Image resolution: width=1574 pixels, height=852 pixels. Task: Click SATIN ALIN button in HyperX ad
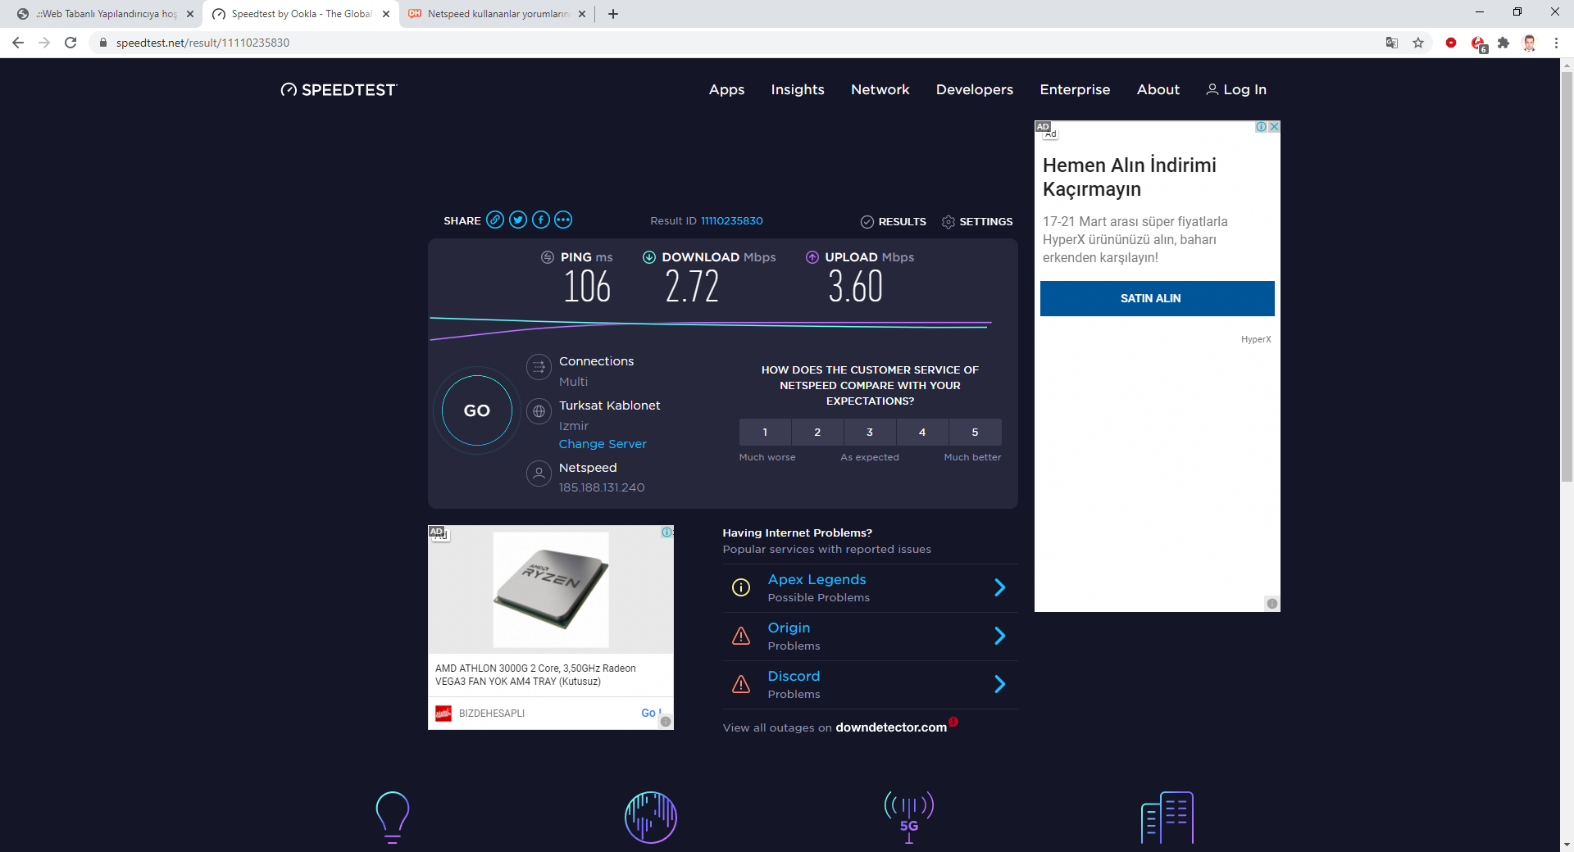point(1157,298)
